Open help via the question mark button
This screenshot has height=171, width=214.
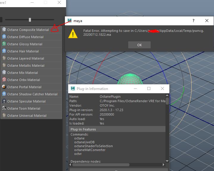[x=193, y=21]
